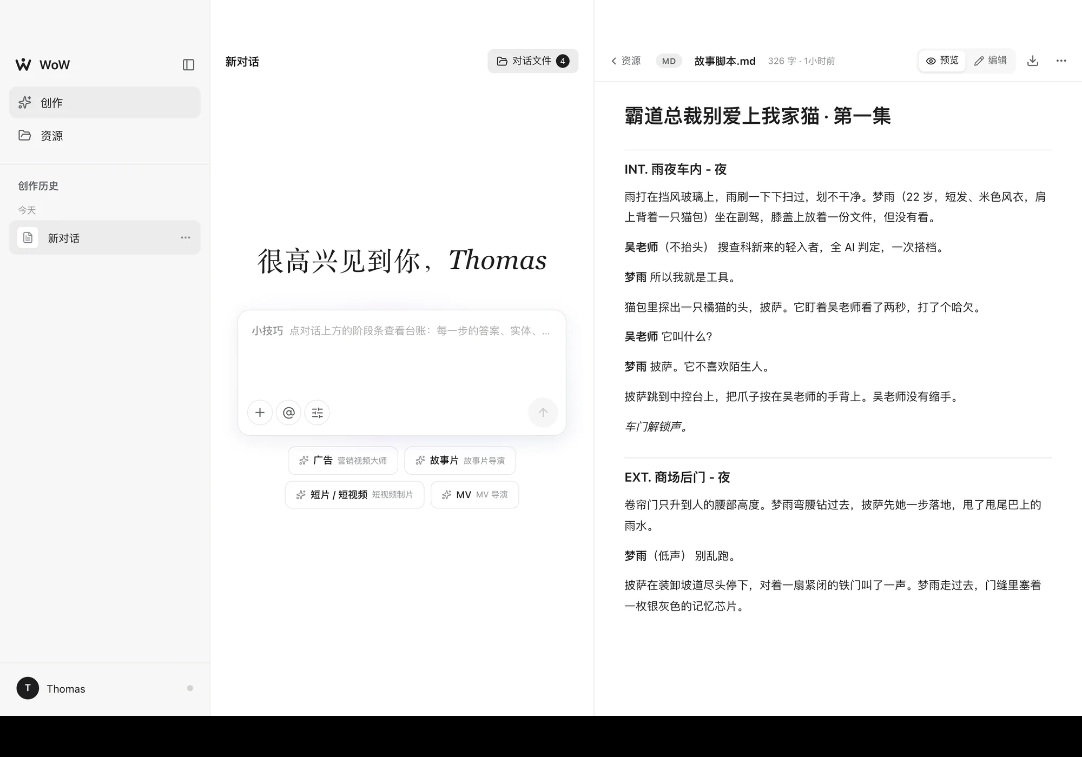Viewport: 1082px width, 757px height.
Task: Click the 新对话 title in chat header
Action: (x=242, y=62)
